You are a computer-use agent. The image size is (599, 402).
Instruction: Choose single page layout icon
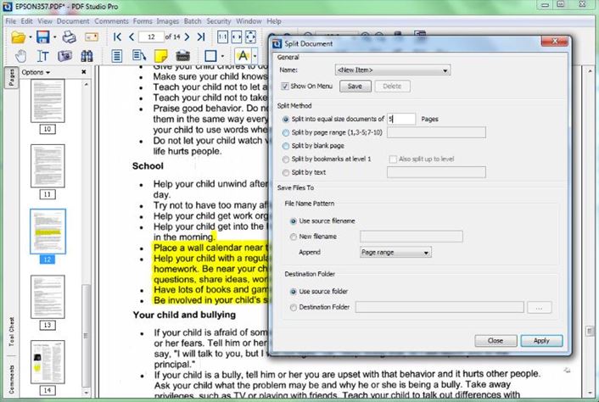point(116,56)
